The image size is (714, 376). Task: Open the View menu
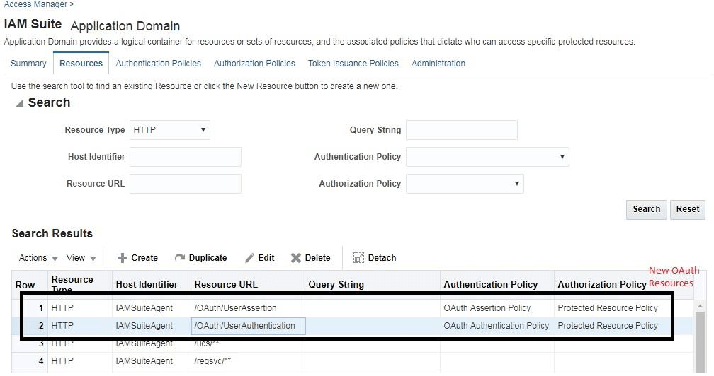[81, 258]
